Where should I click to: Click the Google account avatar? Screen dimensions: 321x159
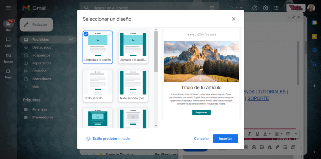[311, 8]
